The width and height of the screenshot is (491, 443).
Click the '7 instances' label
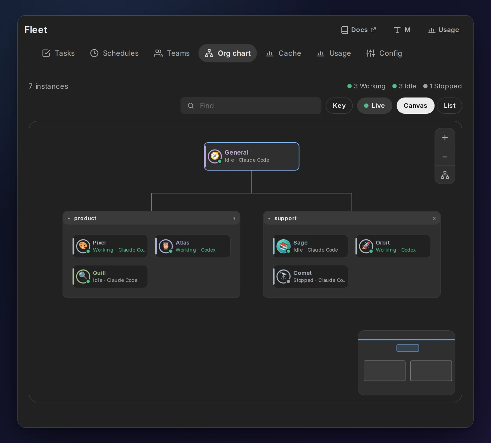[48, 86]
